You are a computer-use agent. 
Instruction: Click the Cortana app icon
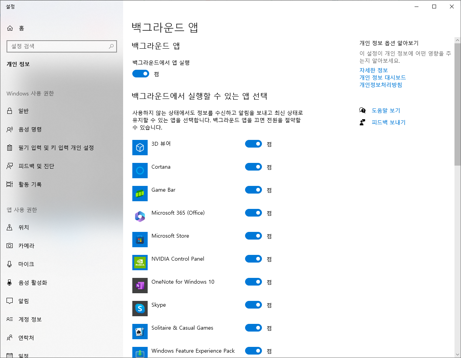[x=140, y=171]
